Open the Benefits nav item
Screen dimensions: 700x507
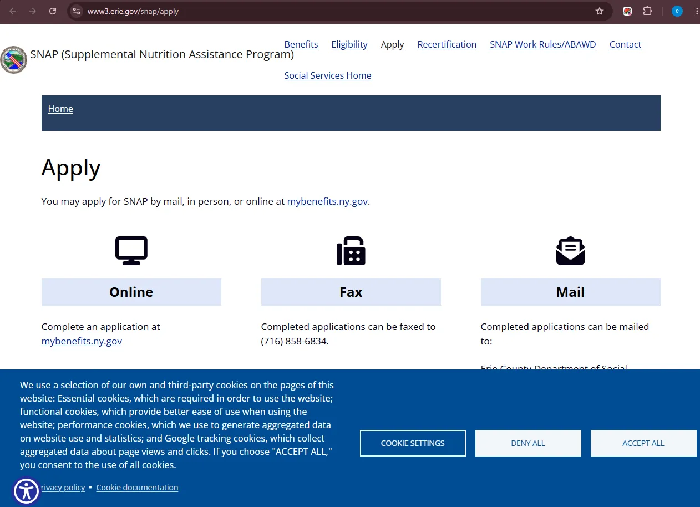[301, 44]
